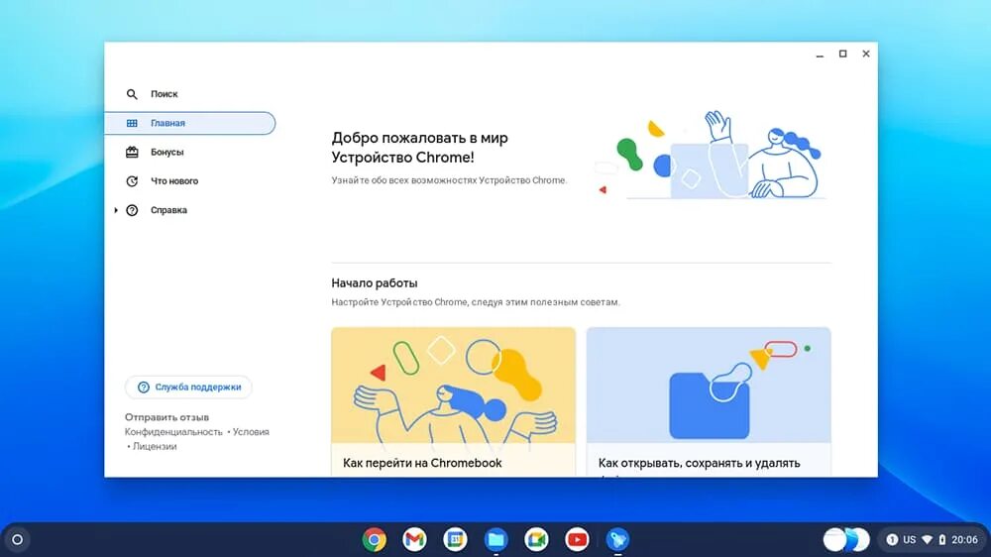
Task: Click the US keyboard layout indicator
Action: (x=910, y=540)
